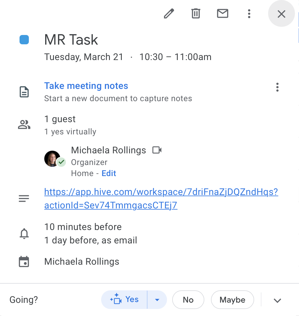Open the meeting notes three-dot menu
Viewport: 299px width, 316px height.
click(x=277, y=87)
